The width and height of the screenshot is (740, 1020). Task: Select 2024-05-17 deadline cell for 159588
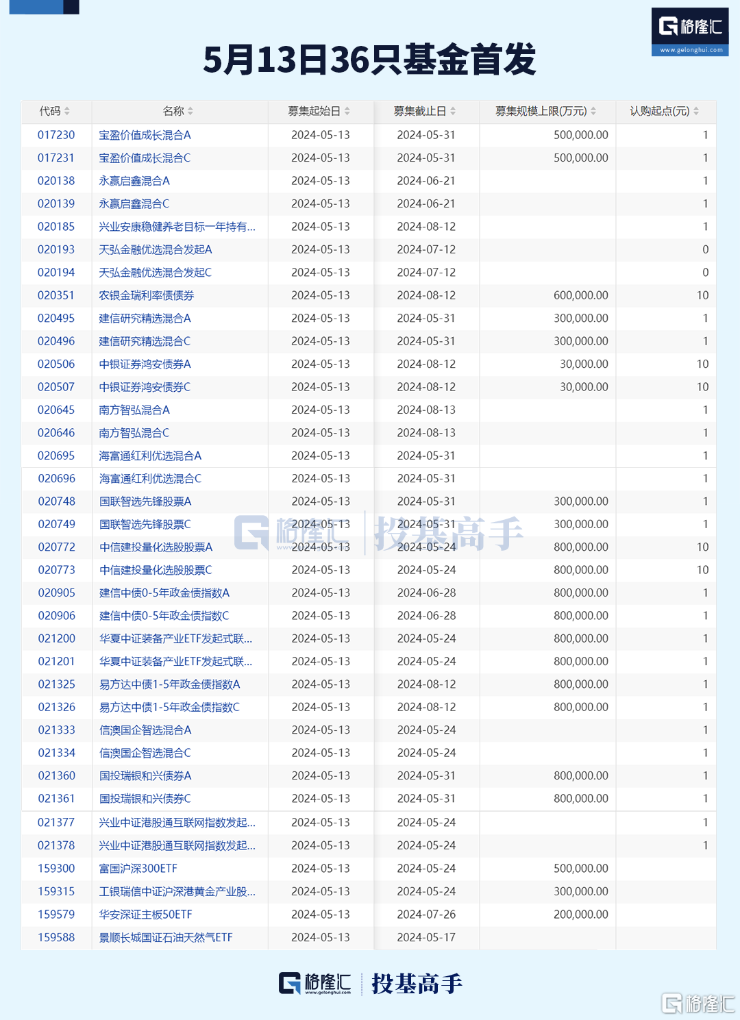click(x=426, y=937)
